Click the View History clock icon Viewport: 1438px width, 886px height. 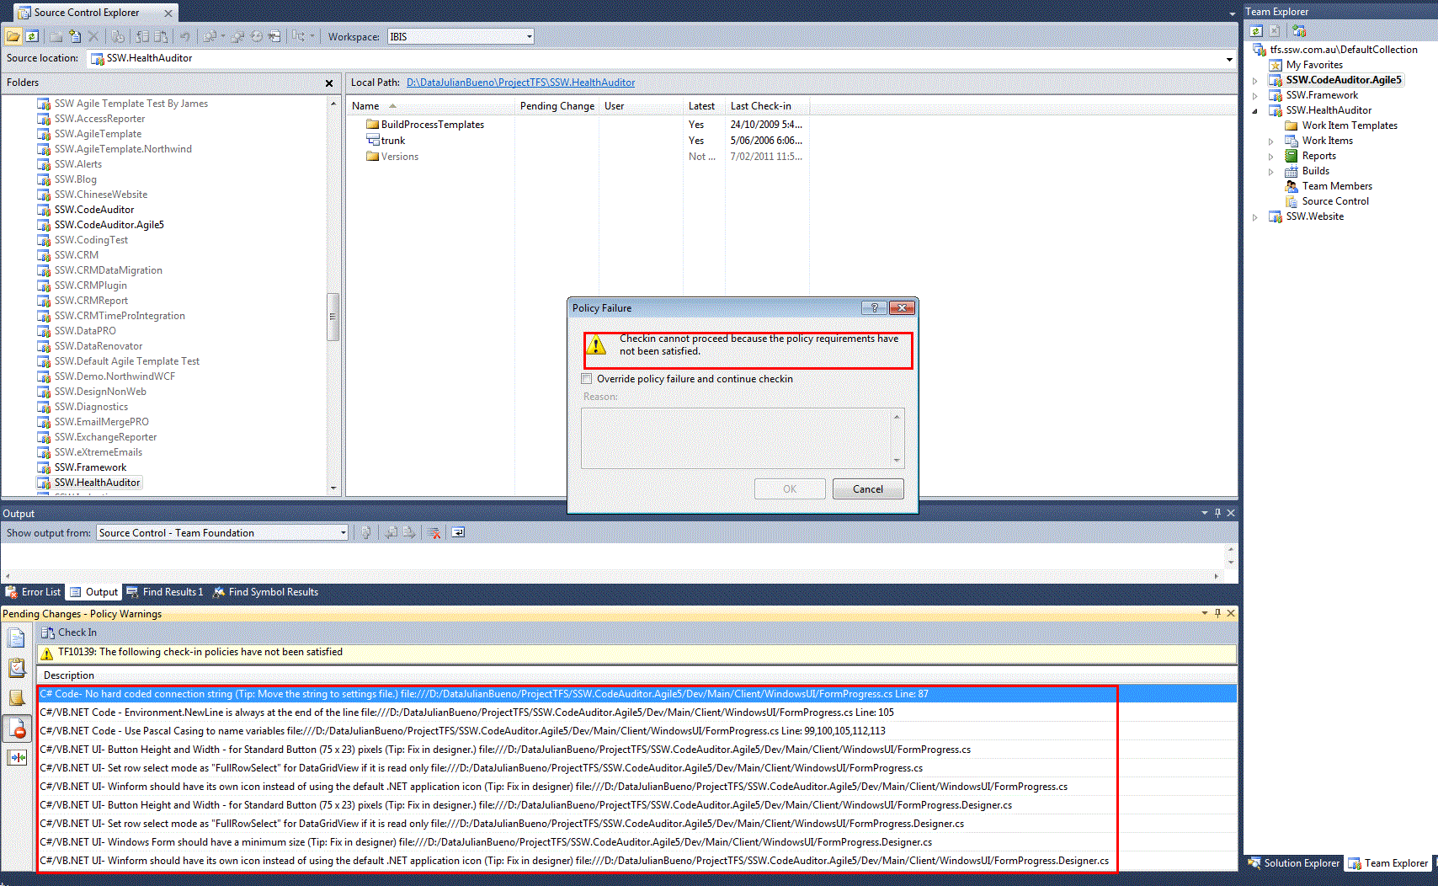[256, 36]
